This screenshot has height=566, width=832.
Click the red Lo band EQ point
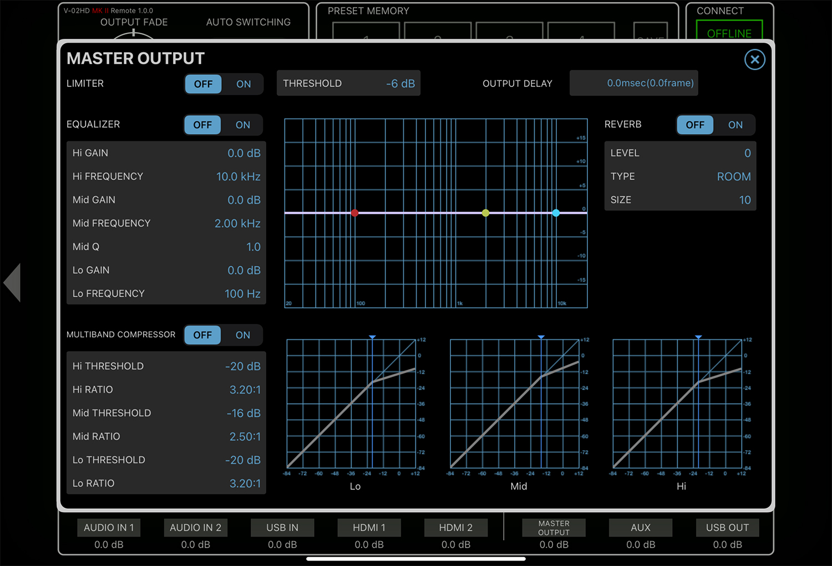click(354, 213)
